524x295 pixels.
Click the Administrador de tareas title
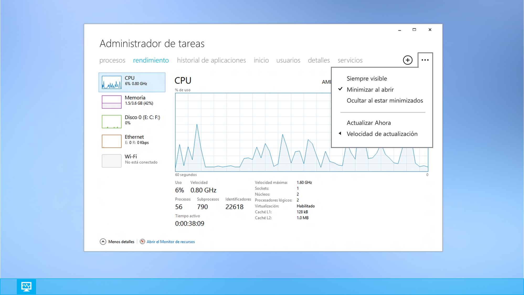point(152,44)
